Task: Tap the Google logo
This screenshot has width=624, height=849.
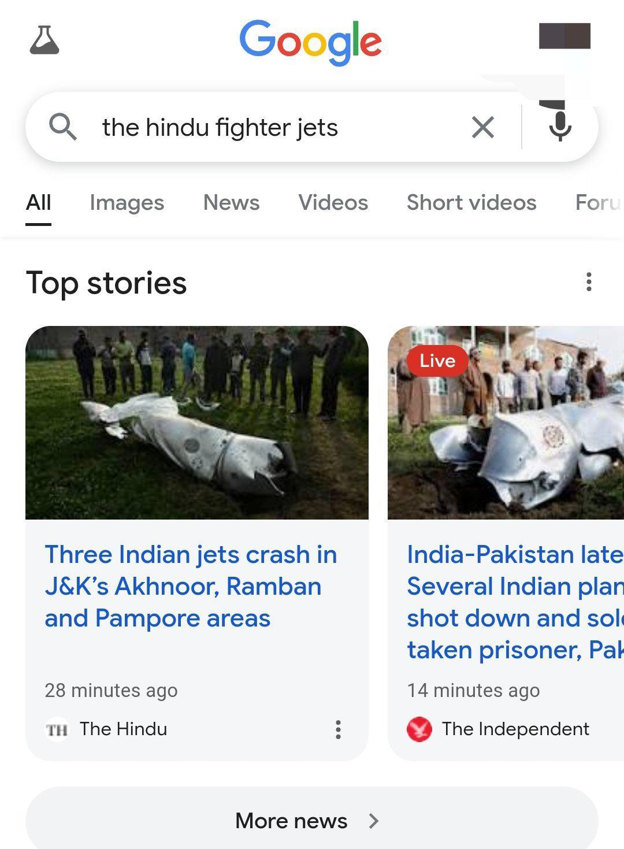Action: click(311, 42)
